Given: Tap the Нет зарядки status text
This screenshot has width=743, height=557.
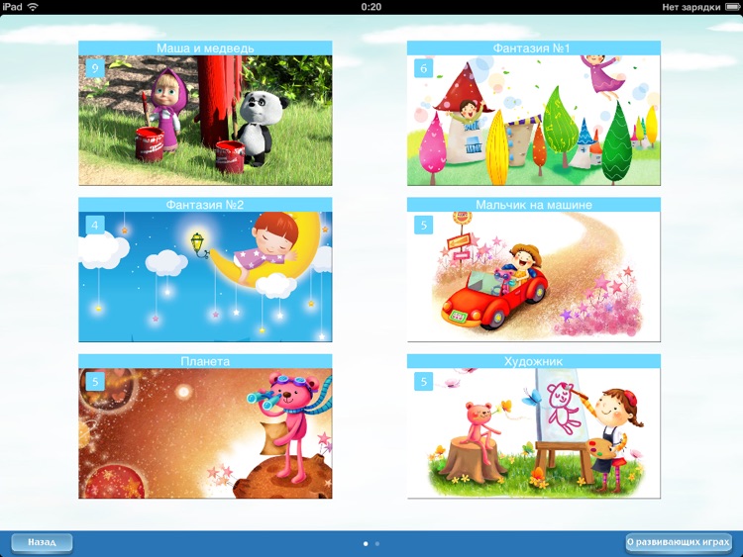Looking at the screenshot, I should coord(691,7).
